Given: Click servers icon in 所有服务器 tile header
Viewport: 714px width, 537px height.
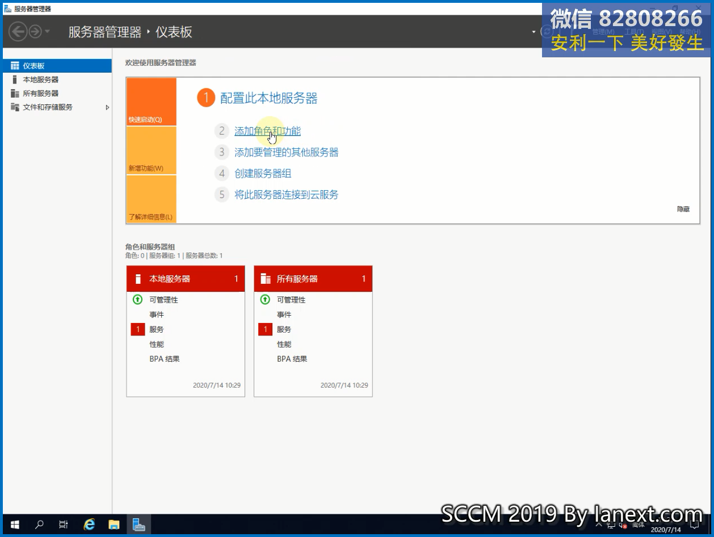Looking at the screenshot, I should [x=265, y=279].
